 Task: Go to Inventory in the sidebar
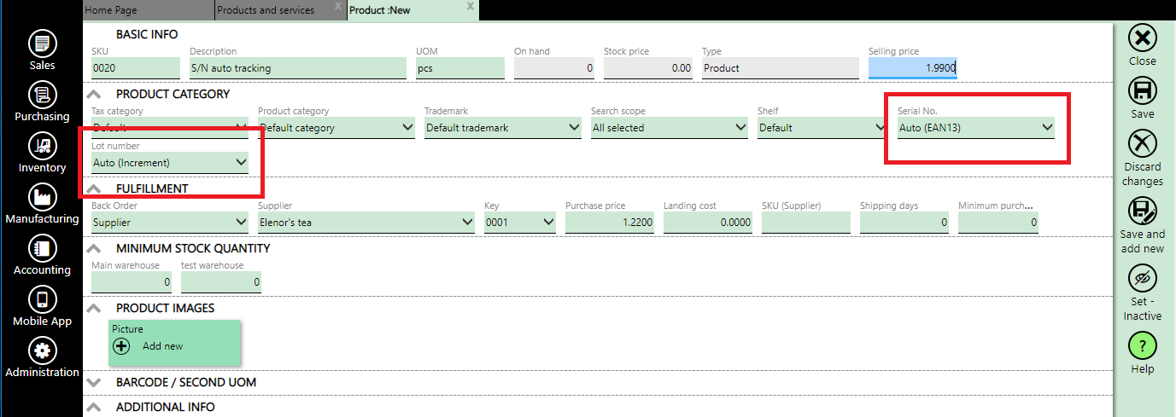point(42,146)
